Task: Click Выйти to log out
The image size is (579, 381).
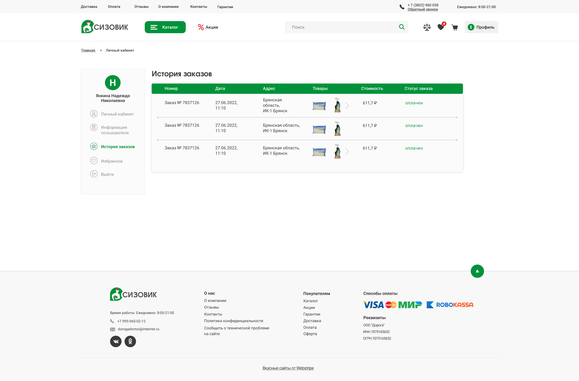Action: point(107,174)
